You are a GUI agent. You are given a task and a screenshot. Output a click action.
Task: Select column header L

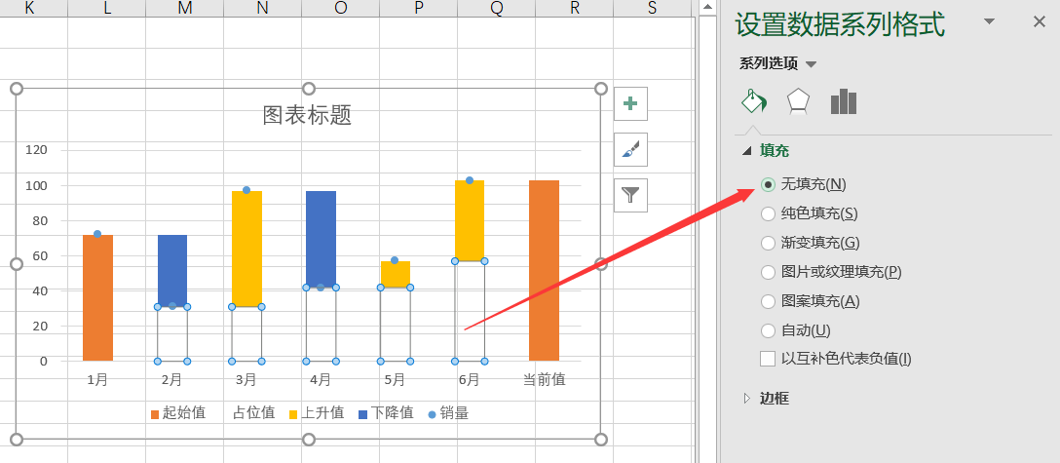[x=107, y=8]
